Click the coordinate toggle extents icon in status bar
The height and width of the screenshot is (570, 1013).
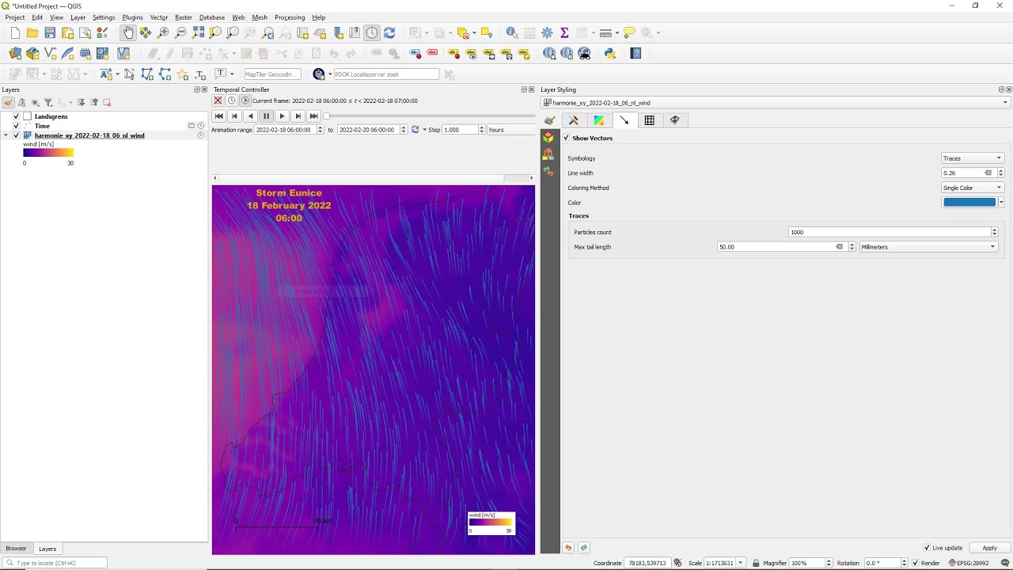coord(678,563)
